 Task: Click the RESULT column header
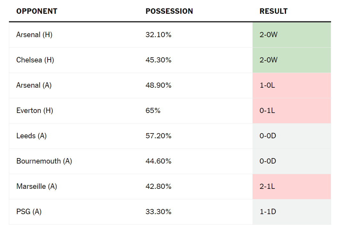(274, 11)
